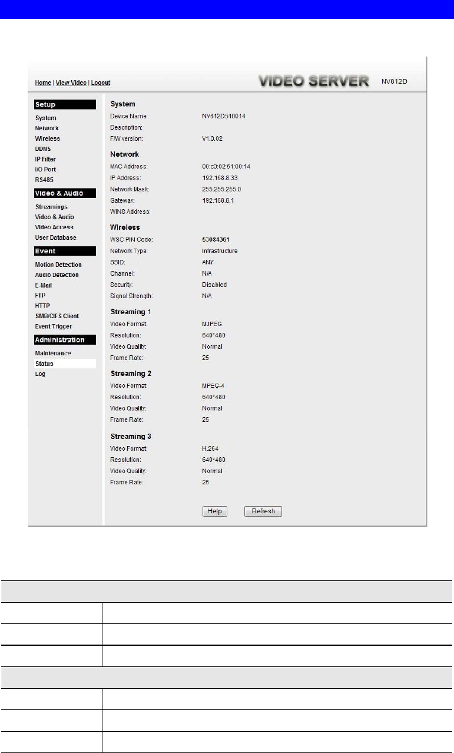Open Audio Detection settings
This screenshot has width=454, height=753.
[57, 275]
